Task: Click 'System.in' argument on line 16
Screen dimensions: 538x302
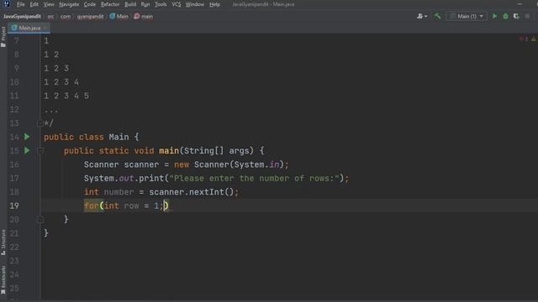Action: [256, 164]
